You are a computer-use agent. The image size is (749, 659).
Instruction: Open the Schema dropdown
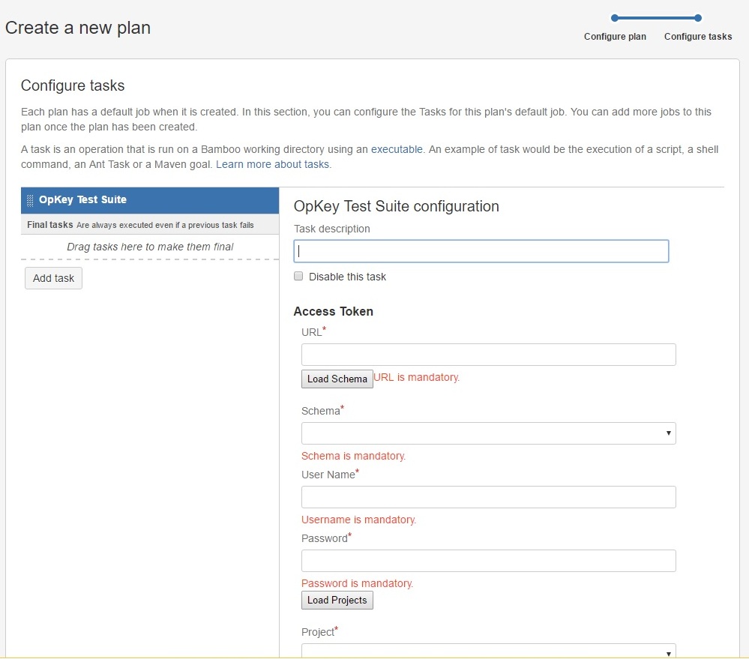pyautogui.click(x=488, y=433)
